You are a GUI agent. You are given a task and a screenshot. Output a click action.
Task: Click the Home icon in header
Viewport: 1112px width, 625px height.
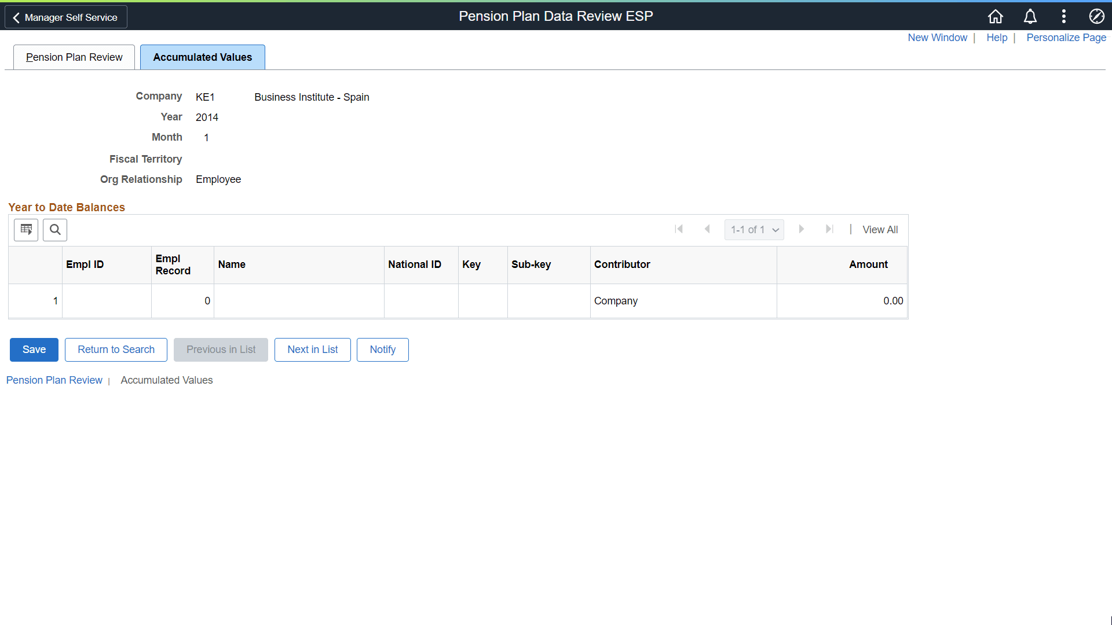[x=995, y=16]
